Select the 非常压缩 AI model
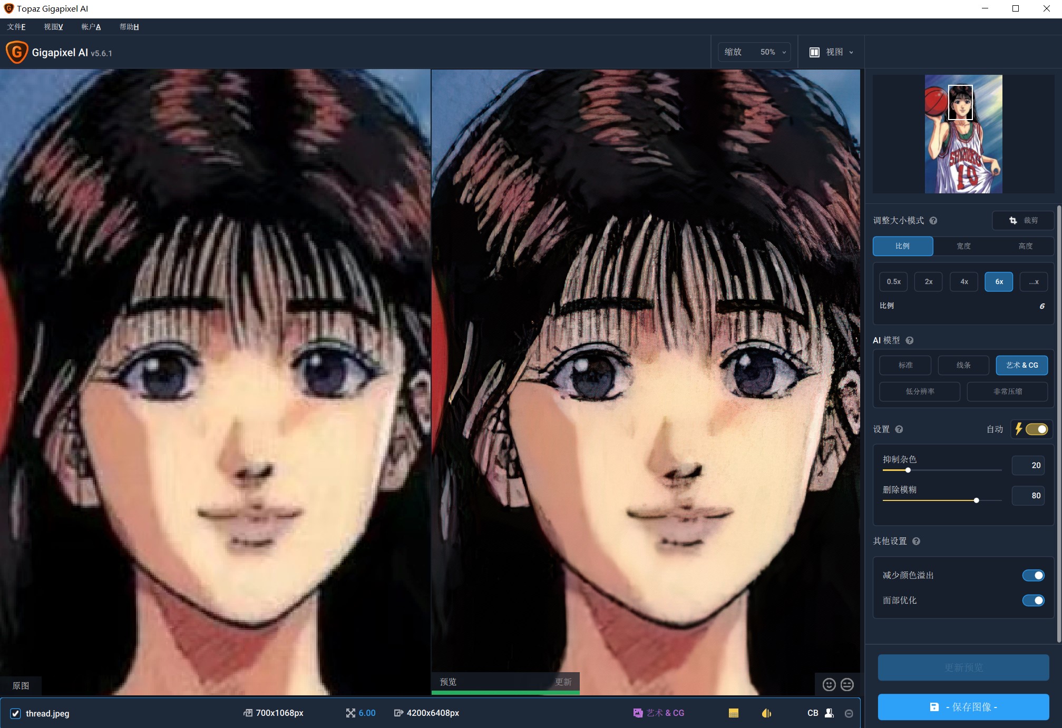Image resolution: width=1062 pixels, height=728 pixels. tap(1008, 391)
